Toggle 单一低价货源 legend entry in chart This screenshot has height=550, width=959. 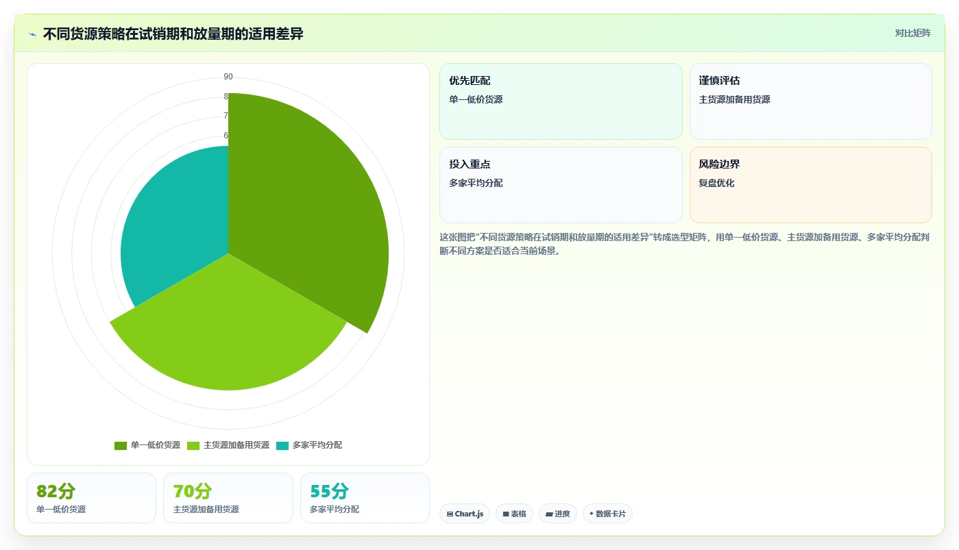coord(147,445)
